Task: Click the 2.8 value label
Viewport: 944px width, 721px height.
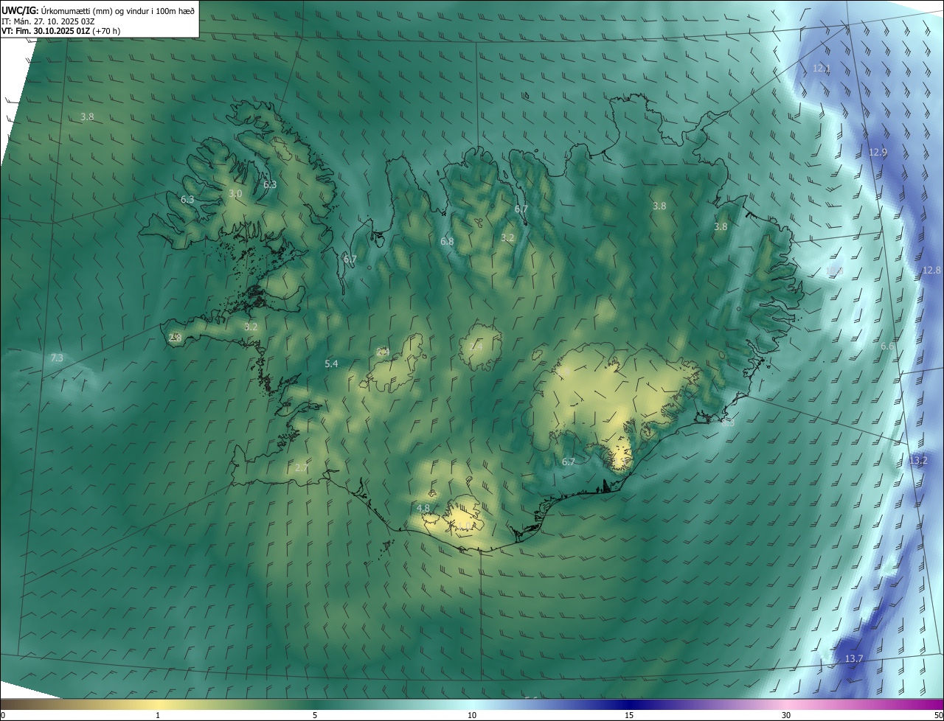Action: (x=175, y=338)
